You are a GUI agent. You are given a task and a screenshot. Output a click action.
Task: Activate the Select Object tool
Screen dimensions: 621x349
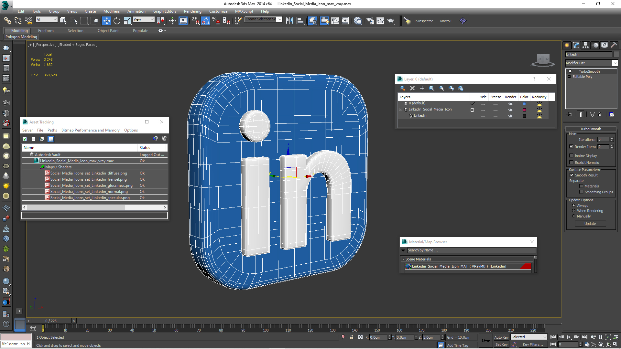[x=63, y=21]
